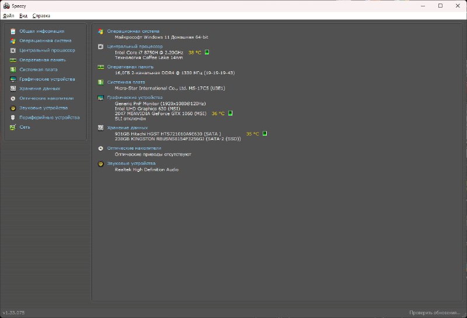Image resolution: width=467 pixels, height=318 pixels.
Task: Select Центральный процессор in the sidebar
Action: click(47, 50)
